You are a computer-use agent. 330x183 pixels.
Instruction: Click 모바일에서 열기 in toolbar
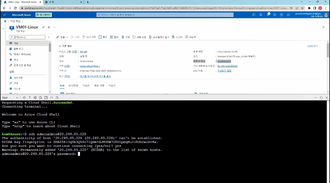click(x=159, y=37)
